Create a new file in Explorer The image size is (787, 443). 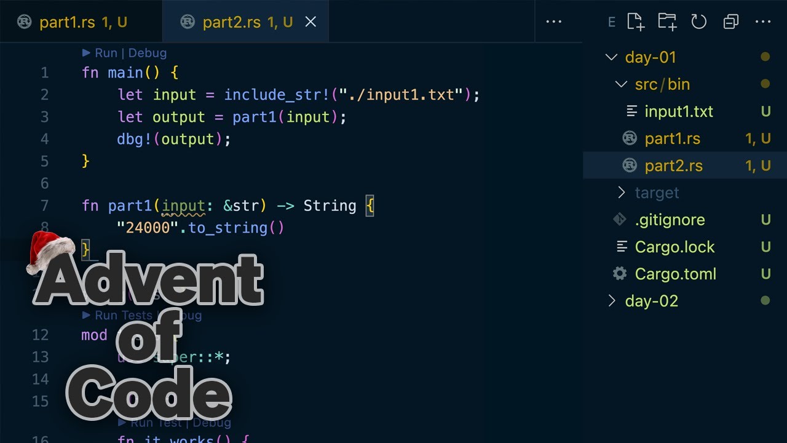click(x=636, y=22)
